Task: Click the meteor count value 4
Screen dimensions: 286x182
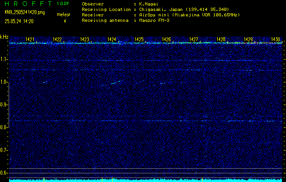Action: click(x=65, y=21)
